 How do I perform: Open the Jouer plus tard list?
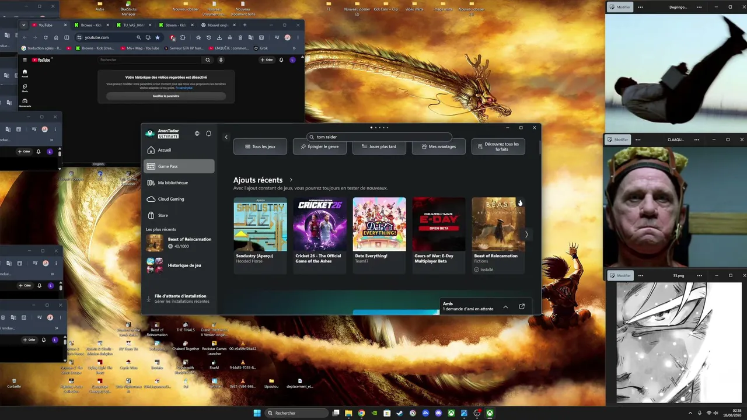pyautogui.click(x=379, y=146)
